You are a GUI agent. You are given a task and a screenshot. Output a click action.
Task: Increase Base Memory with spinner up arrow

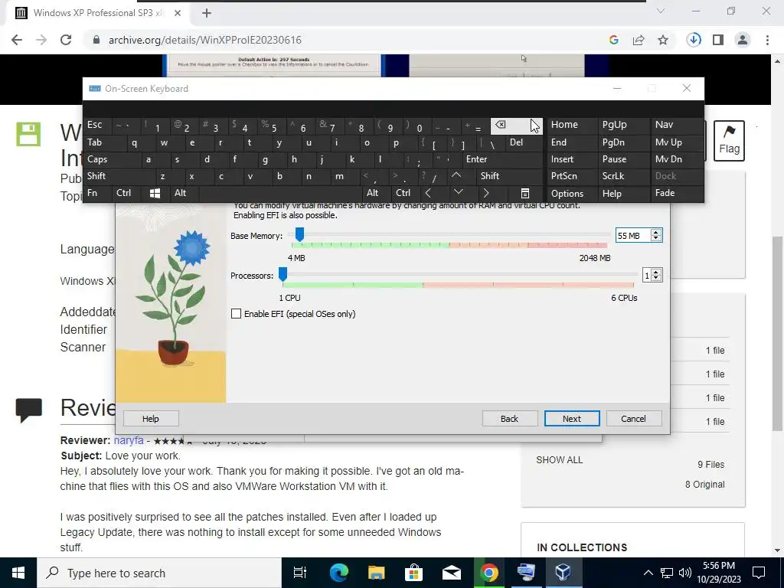(656, 232)
